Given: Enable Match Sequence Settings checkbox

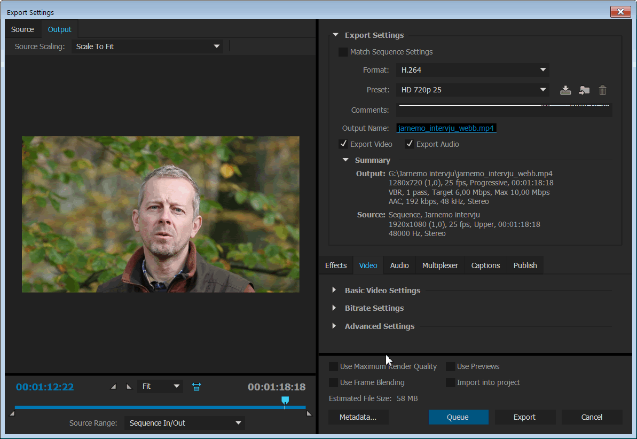Looking at the screenshot, I should 343,52.
